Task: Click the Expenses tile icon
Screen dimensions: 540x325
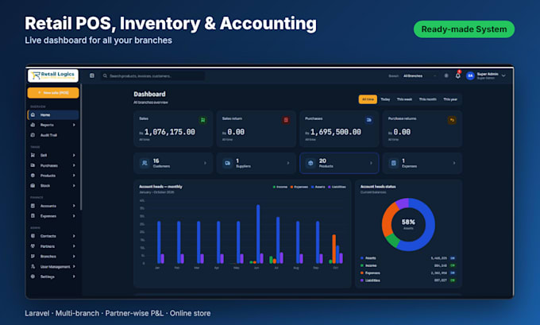Action: tap(394, 163)
